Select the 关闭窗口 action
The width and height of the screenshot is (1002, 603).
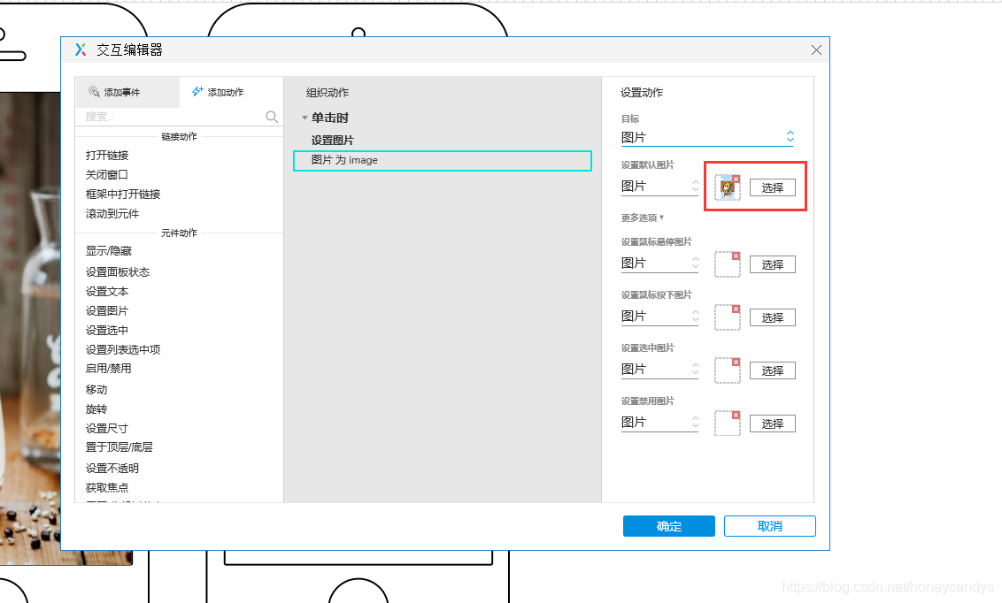(107, 174)
